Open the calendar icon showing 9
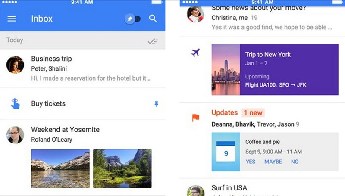 coord(226,152)
